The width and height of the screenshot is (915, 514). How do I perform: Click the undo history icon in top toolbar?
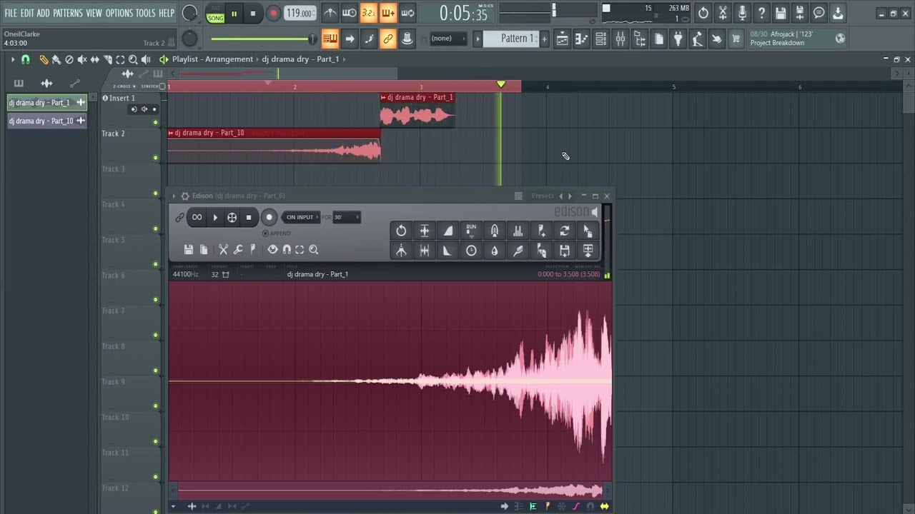click(703, 13)
